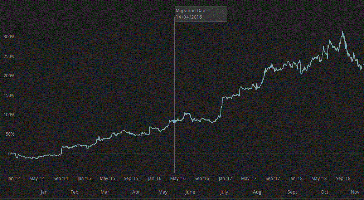Viewport: 364px width, 200px height.
Task: Click the 200% y-axis label
Action: pos(9,76)
